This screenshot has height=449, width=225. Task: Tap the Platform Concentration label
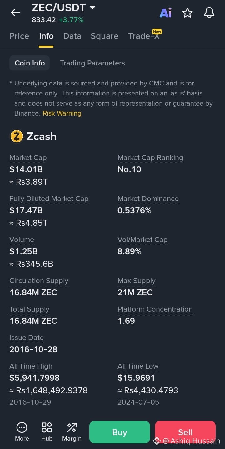[x=155, y=309]
